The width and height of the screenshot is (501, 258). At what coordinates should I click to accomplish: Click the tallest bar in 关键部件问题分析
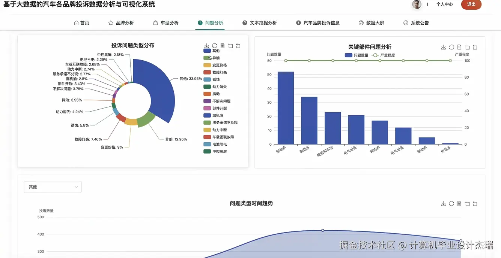point(286,108)
